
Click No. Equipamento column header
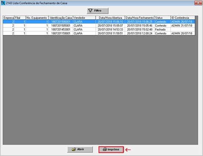(37, 18)
